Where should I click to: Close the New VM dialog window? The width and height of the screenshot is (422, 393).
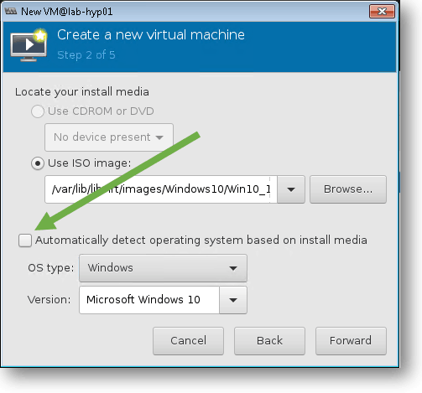click(382, 12)
